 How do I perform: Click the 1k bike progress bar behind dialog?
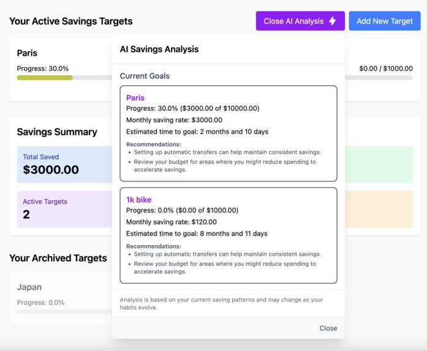pos(379,78)
